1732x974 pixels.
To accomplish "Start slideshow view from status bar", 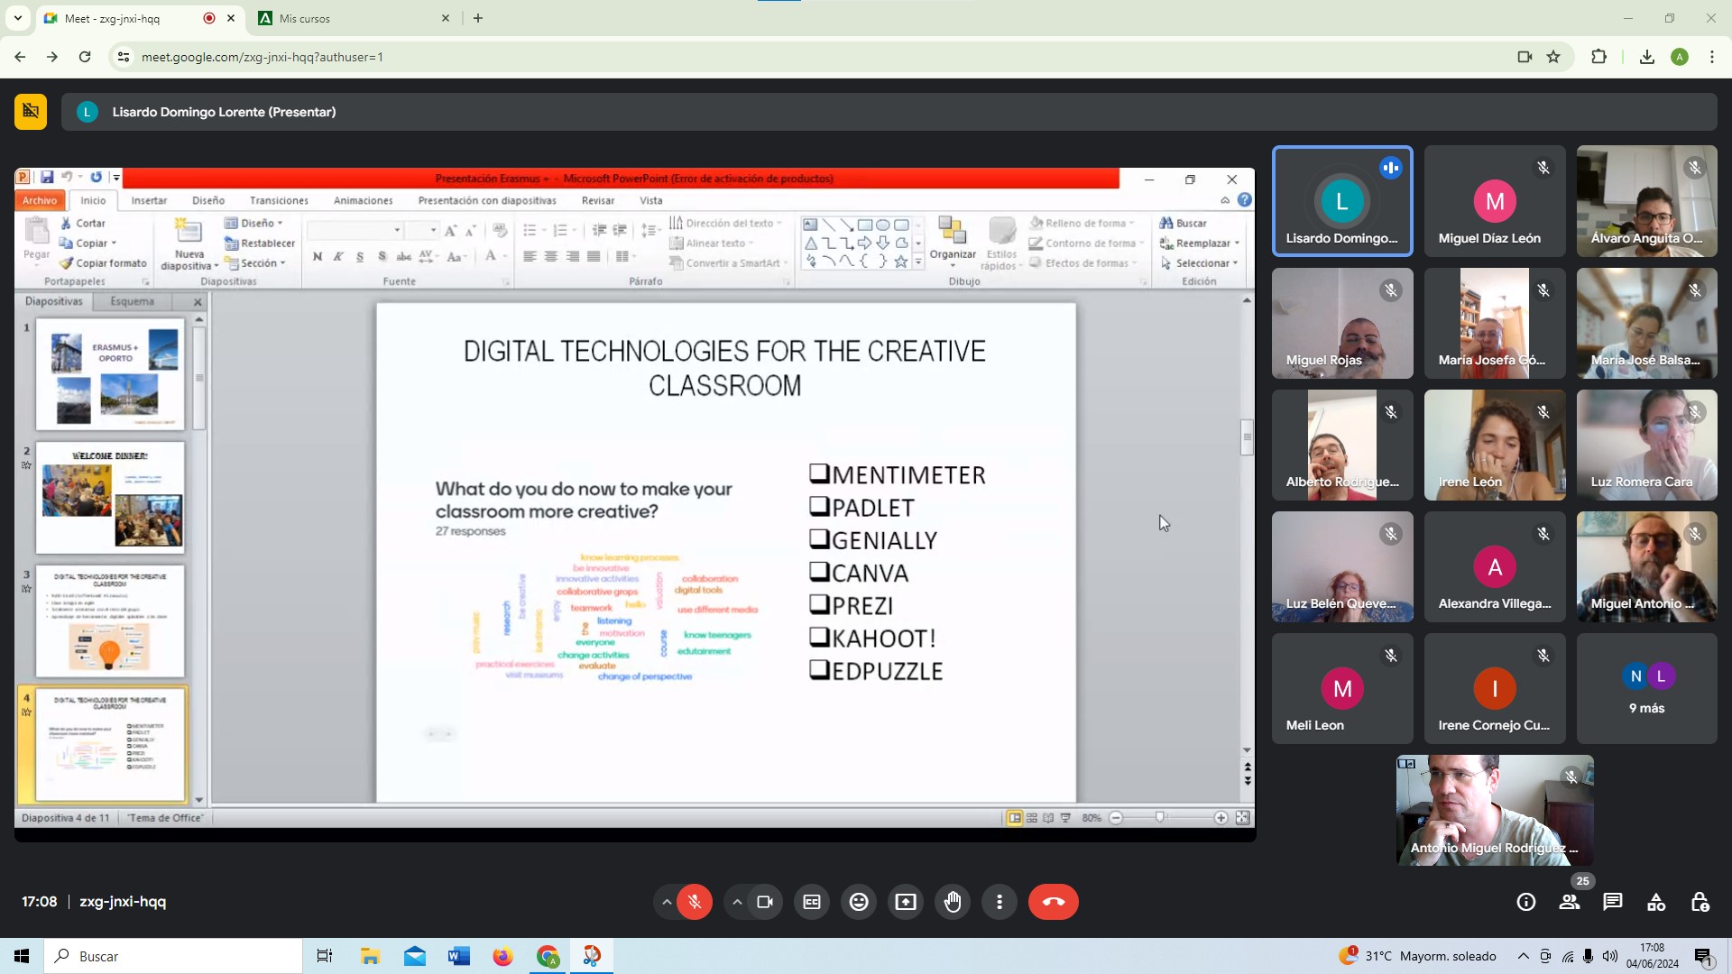I will click(x=1065, y=818).
